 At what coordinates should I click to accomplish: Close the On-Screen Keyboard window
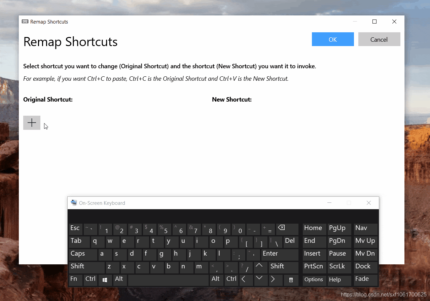click(x=369, y=203)
